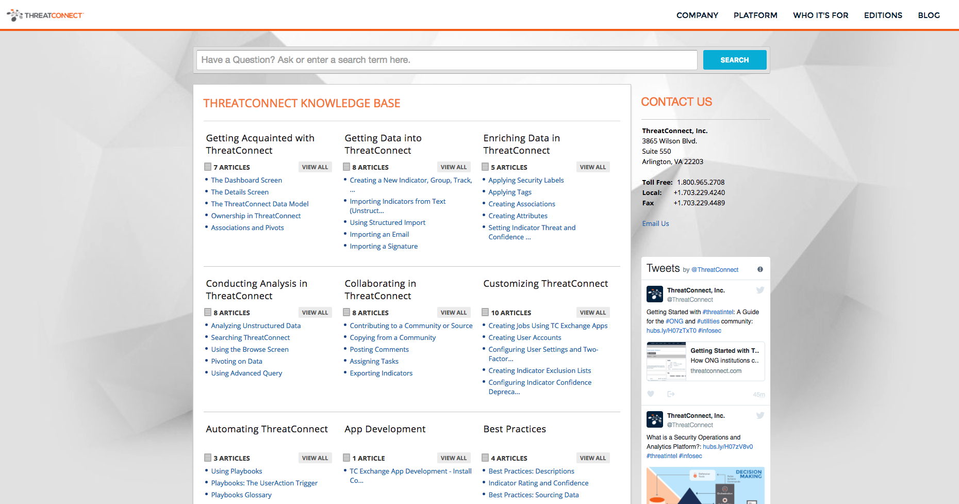The height and width of the screenshot is (504, 959).
Task: Click the 10 Articles document icon
Action: click(485, 312)
